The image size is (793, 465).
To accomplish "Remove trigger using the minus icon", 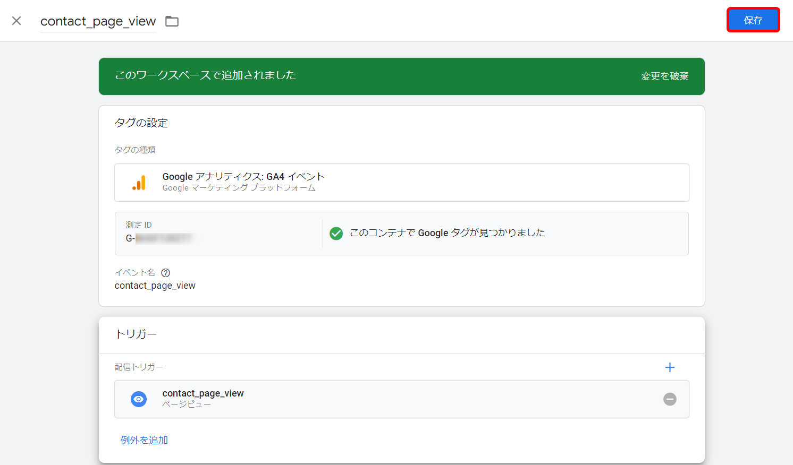I will point(670,399).
